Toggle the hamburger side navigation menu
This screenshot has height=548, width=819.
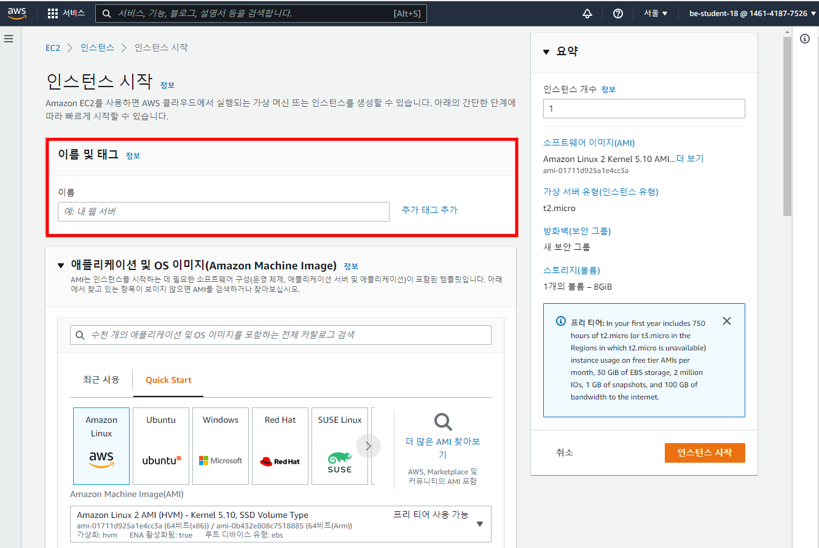coord(9,39)
